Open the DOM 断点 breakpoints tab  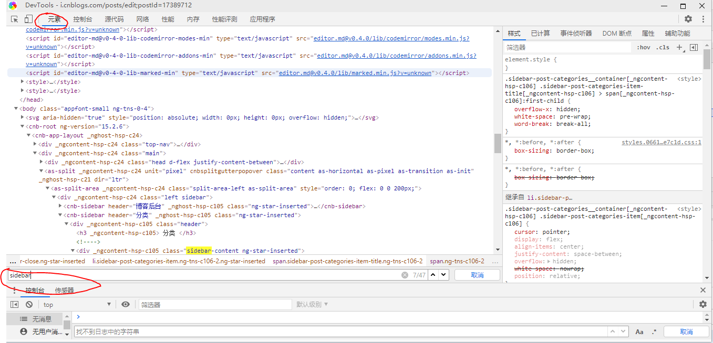point(617,33)
